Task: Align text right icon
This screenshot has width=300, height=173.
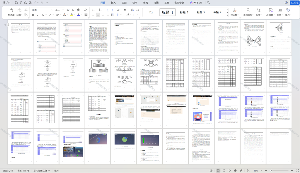Action: click(x=103, y=15)
